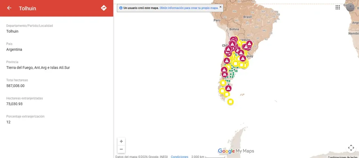Open the Google apps grid
The width and height of the screenshot is (359, 158).
click(x=338, y=7)
